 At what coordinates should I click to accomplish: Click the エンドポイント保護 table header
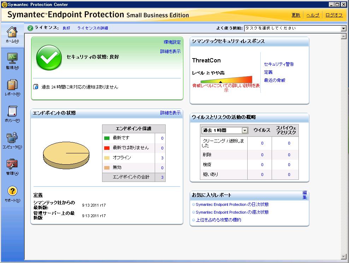pyautogui.click(x=134, y=129)
